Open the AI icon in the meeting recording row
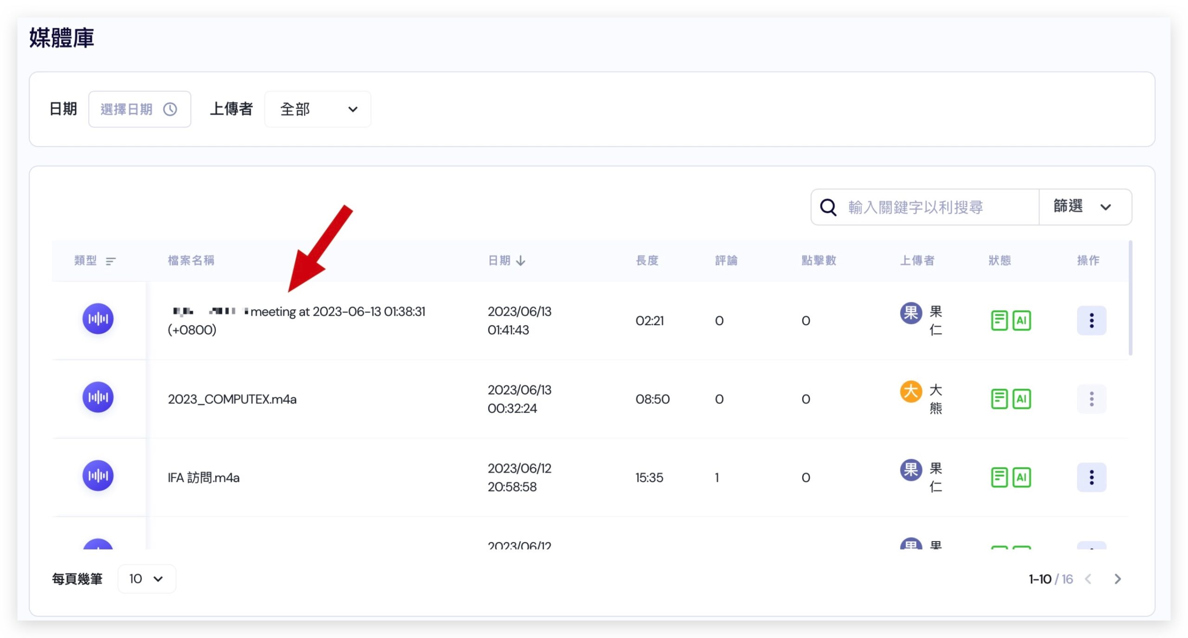1188x638 pixels. pos(1021,320)
